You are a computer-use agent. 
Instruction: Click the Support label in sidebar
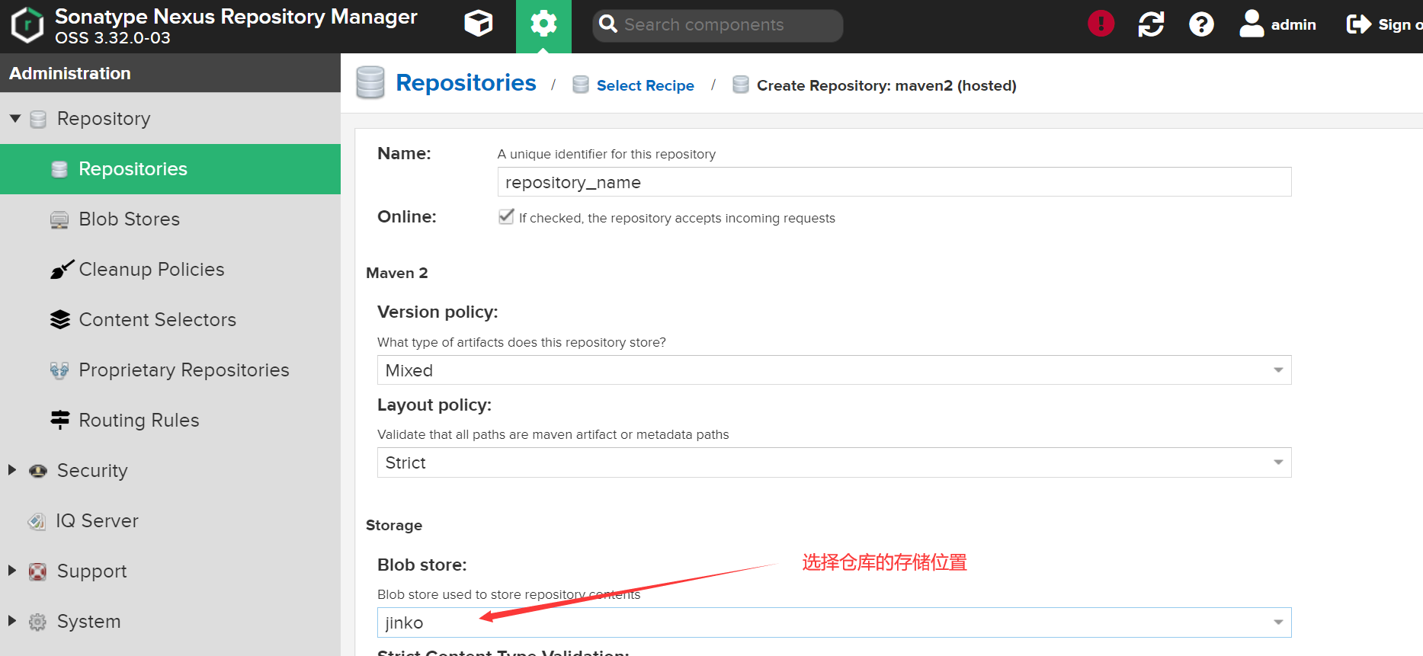coord(92,571)
